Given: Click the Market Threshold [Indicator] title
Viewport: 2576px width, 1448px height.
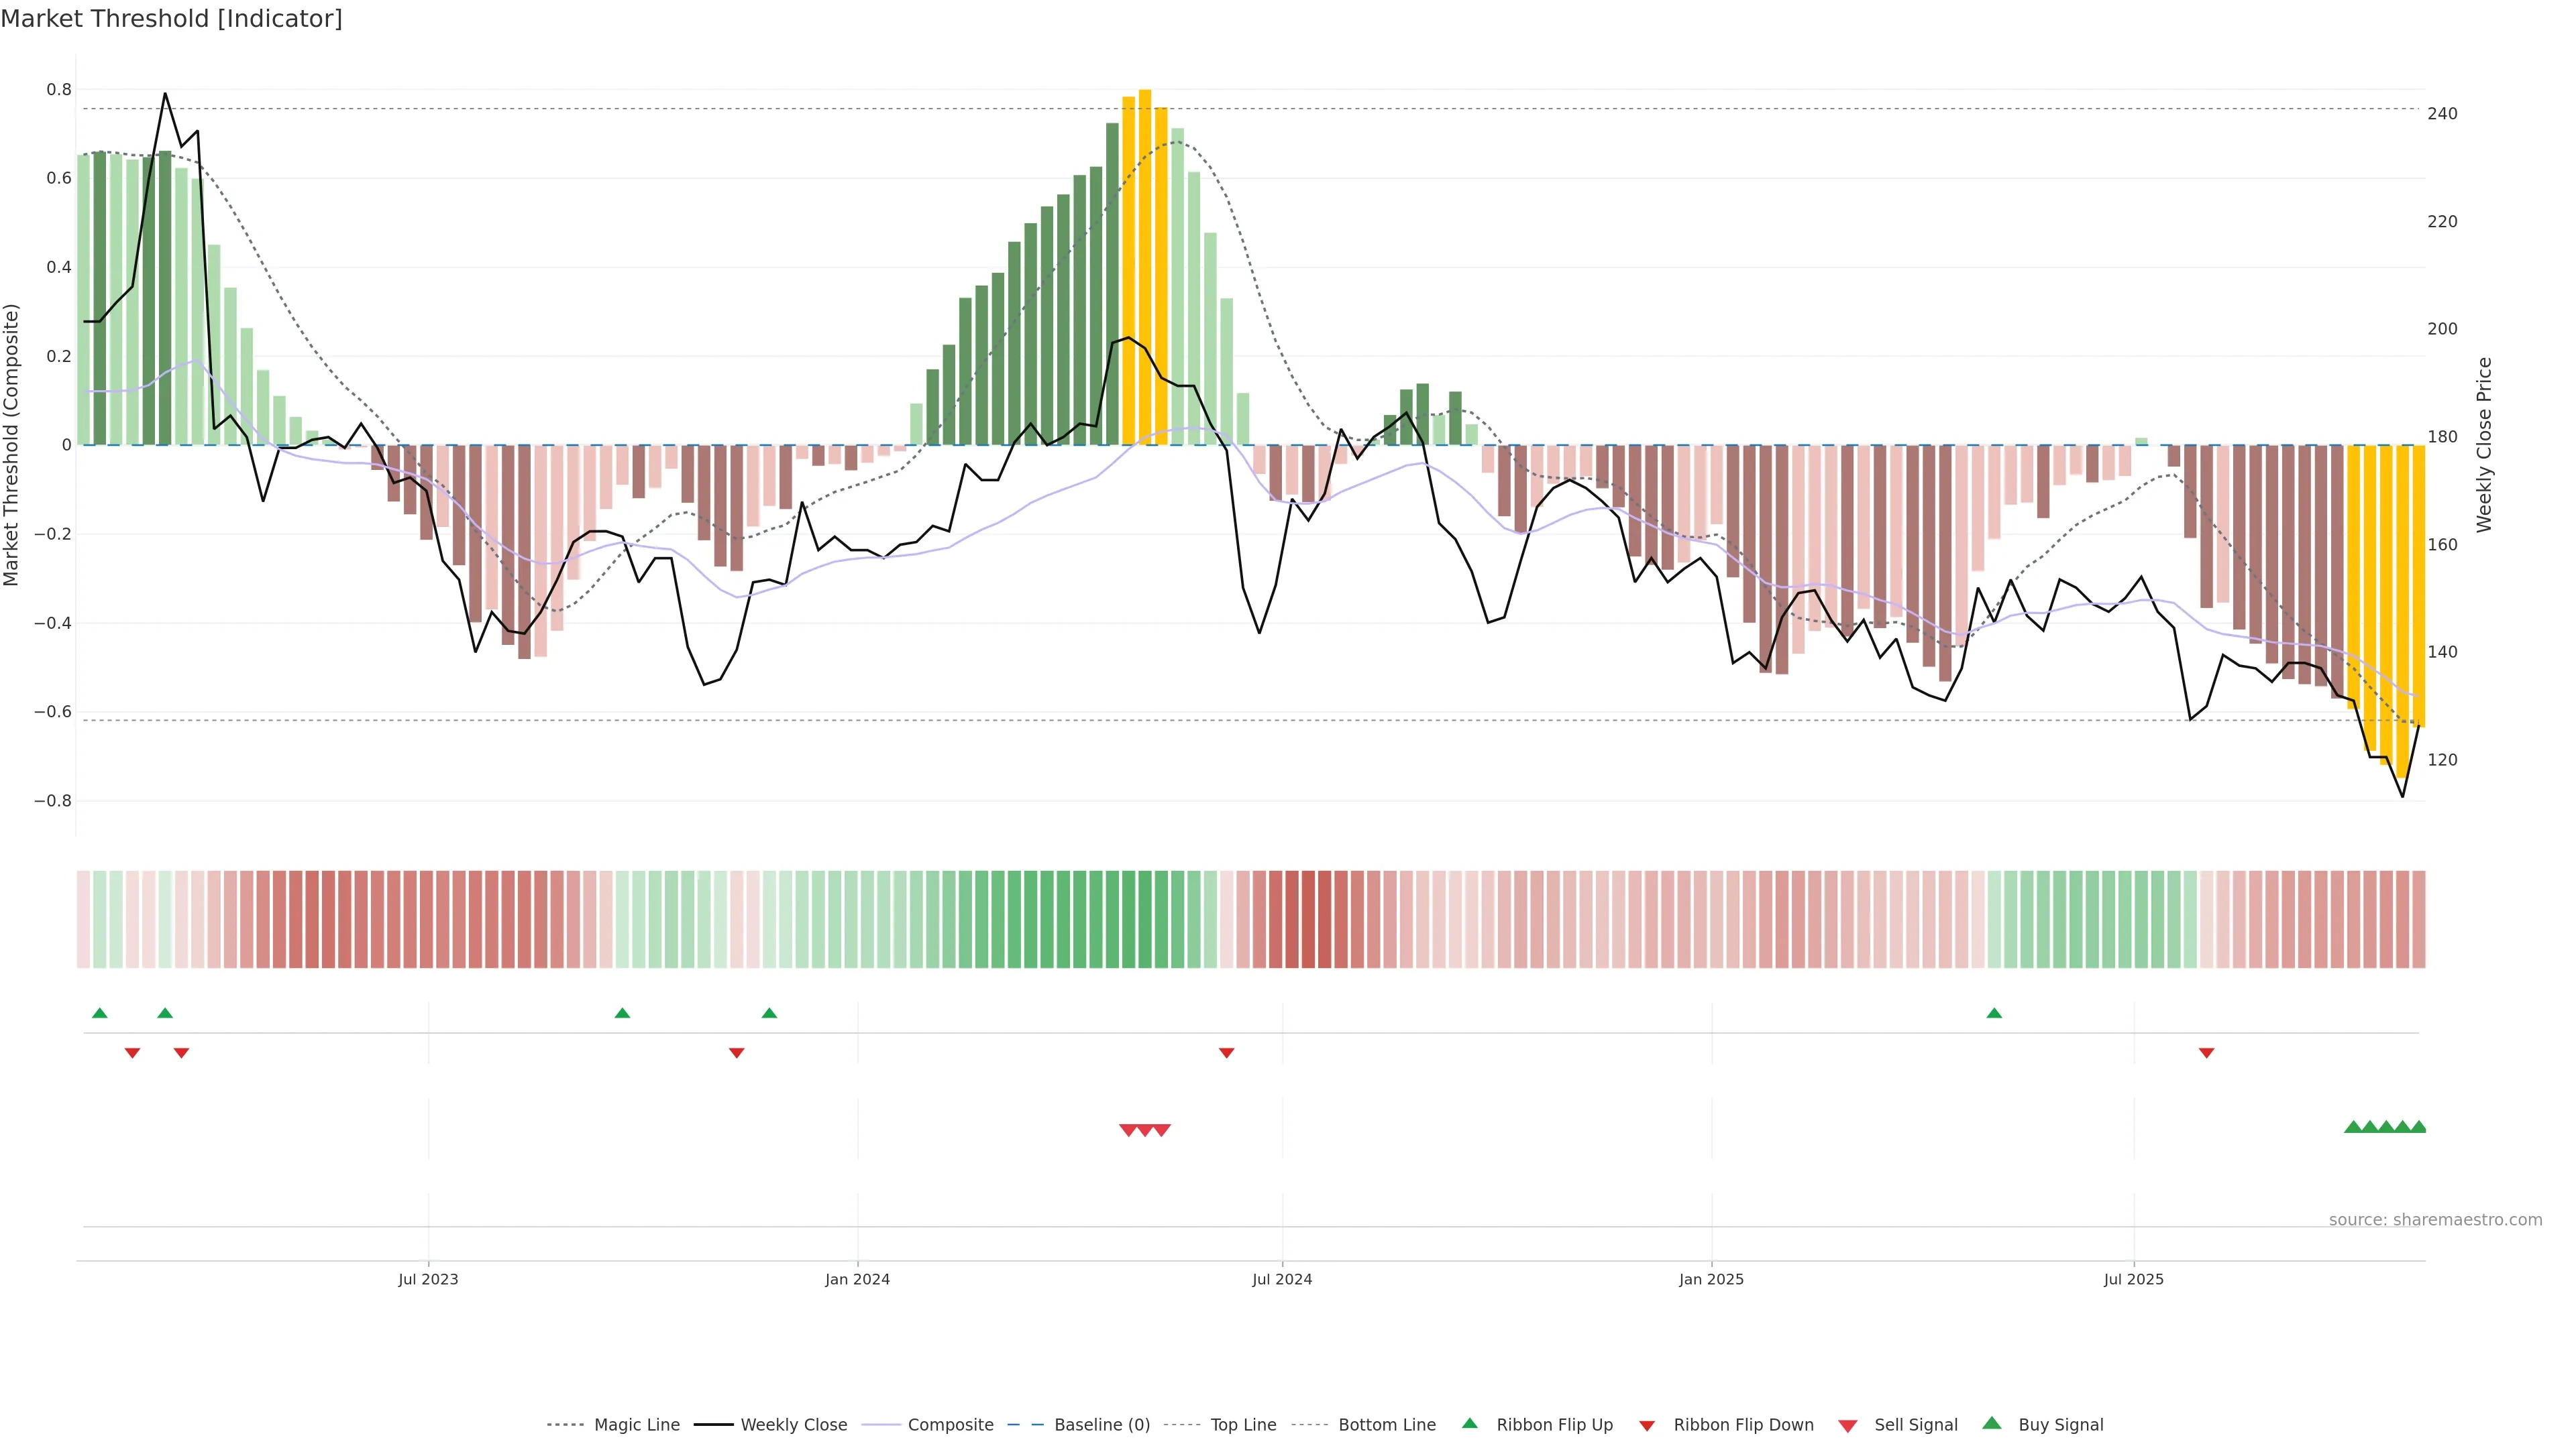Looking at the screenshot, I should coord(171,19).
